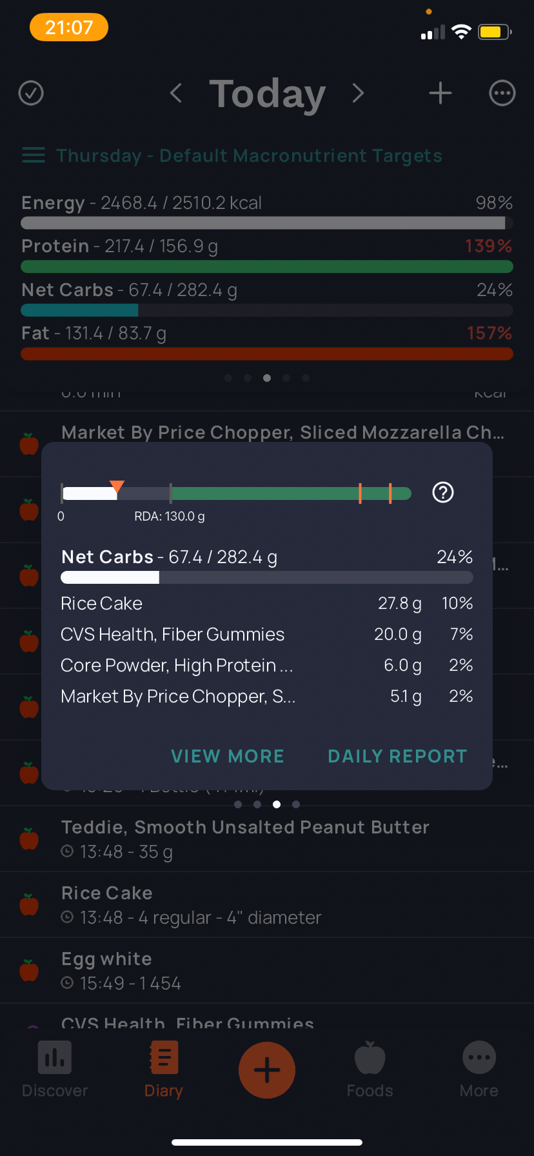
Task: Go to previous day with left chevron
Action: 175,93
